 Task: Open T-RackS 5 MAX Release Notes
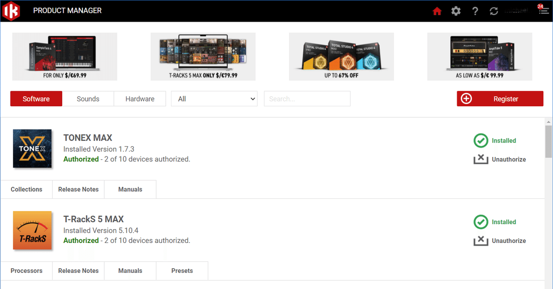pos(78,271)
